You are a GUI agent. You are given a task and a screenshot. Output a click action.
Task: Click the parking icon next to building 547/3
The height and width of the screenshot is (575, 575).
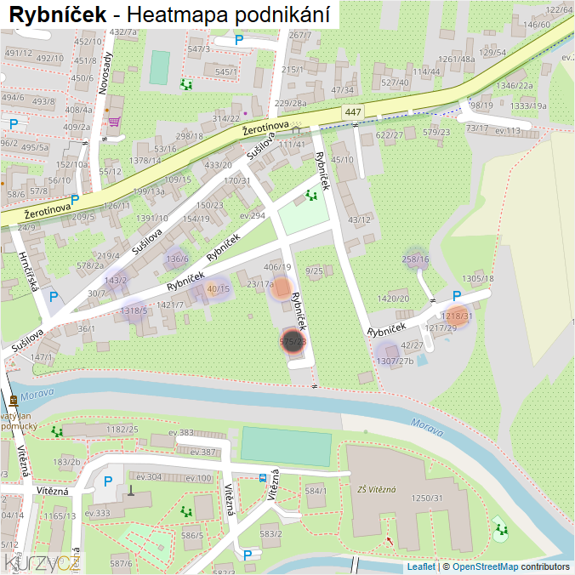coord(239,40)
